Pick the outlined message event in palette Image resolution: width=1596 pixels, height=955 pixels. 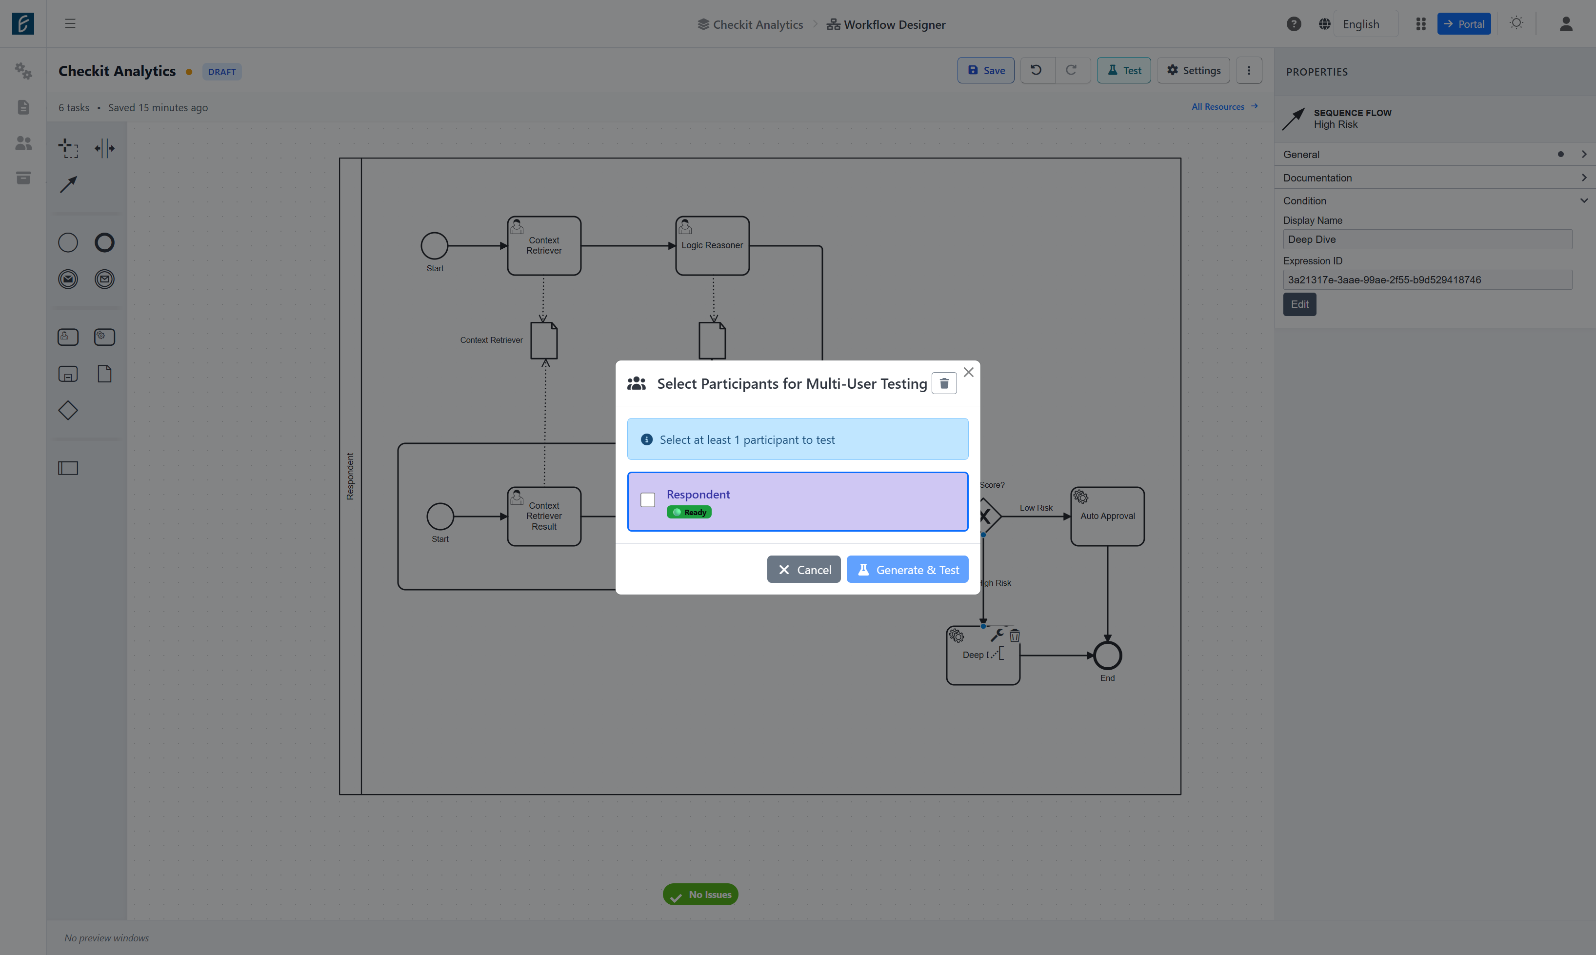(104, 279)
